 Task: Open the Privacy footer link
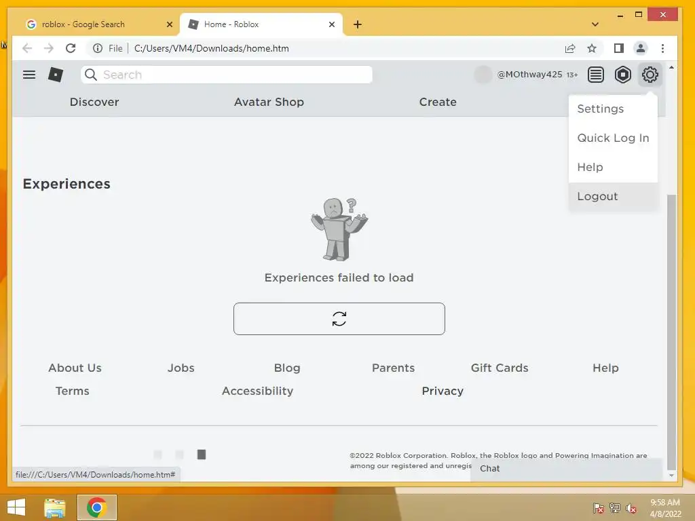click(443, 391)
